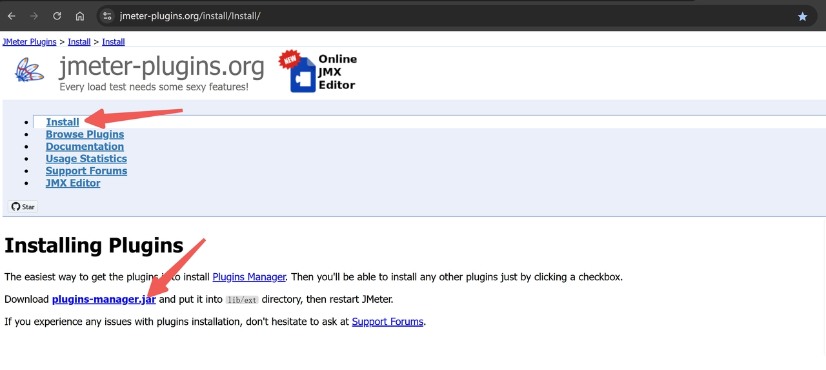Open the last Install breadcrumb link
826x370 pixels.
(114, 42)
